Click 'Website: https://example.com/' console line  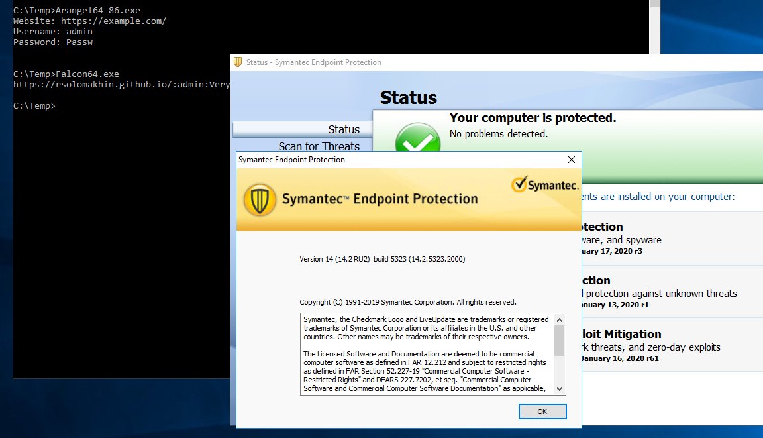pos(89,21)
